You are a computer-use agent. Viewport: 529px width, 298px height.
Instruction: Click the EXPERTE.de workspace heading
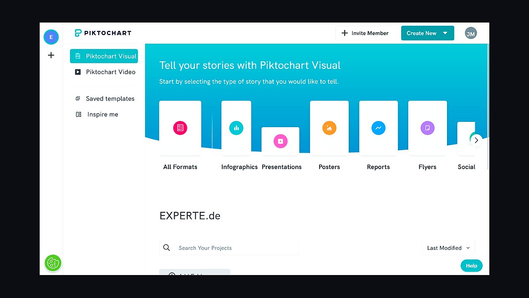click(190, 216)
